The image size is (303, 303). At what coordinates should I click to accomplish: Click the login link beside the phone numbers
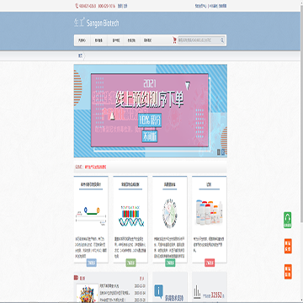coord(120,6)
